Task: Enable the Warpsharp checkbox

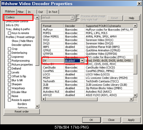Action: [x=9, y=88]
